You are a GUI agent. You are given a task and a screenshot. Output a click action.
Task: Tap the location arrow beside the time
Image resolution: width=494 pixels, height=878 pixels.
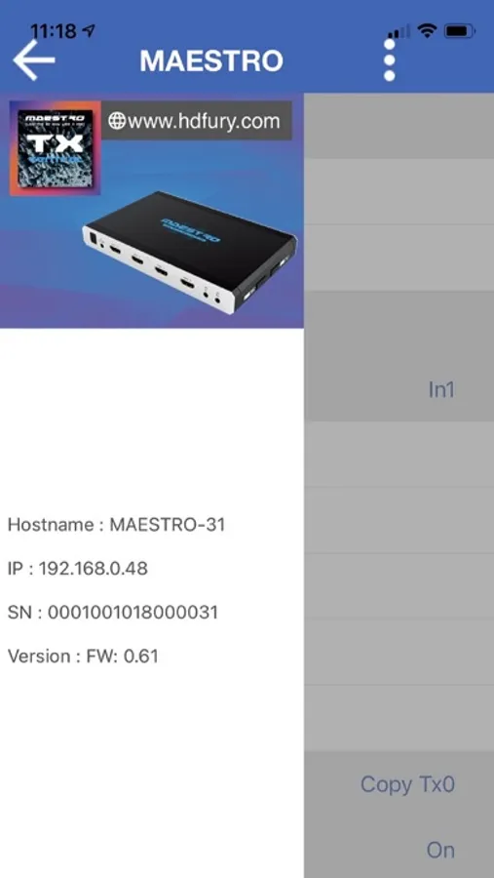tap(89, 31)
